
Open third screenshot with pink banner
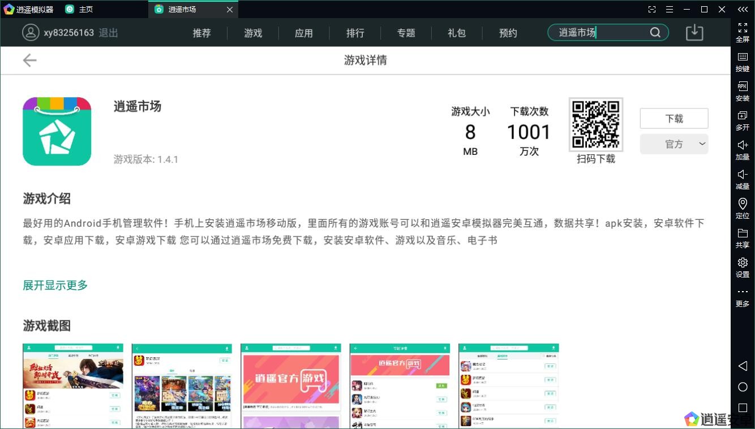(x=291, y=386)
